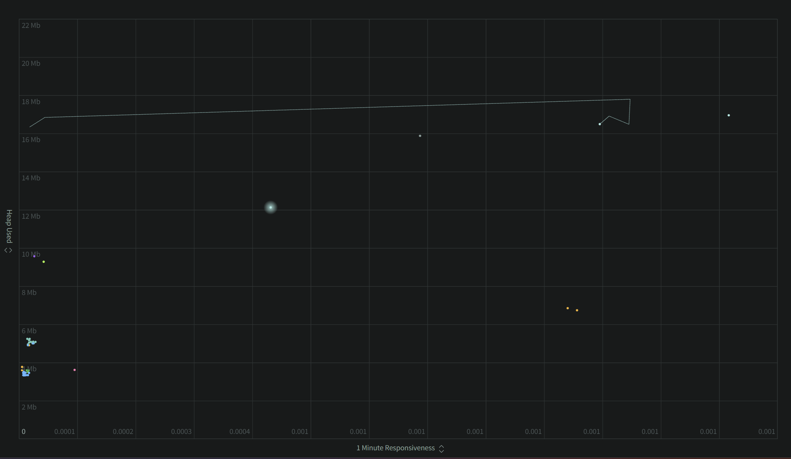Select the purple data point at 10 Mb
Screen dimensions: 791x459
[x=34, y=256]
